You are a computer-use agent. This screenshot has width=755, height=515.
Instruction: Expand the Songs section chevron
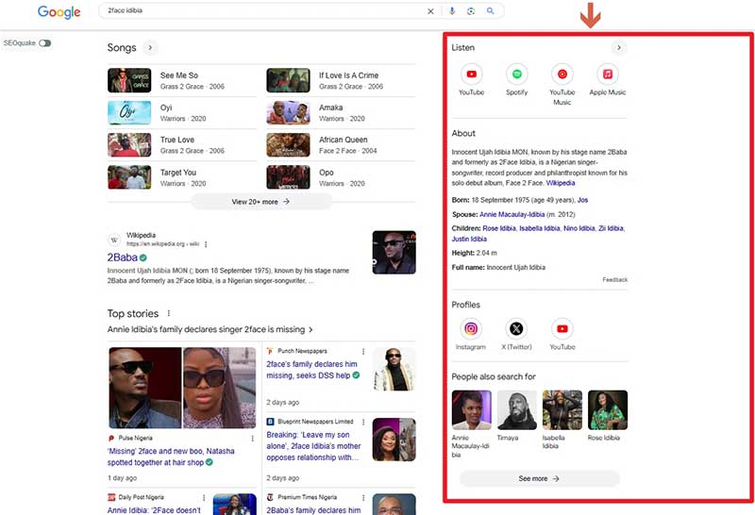point(150,48)
